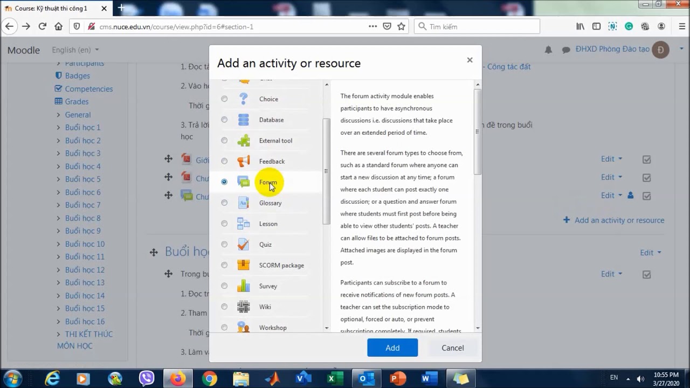Select the Choice radio button
Image resolution: width=690 pixels, height=388 pixels.
tap(224, 99)
